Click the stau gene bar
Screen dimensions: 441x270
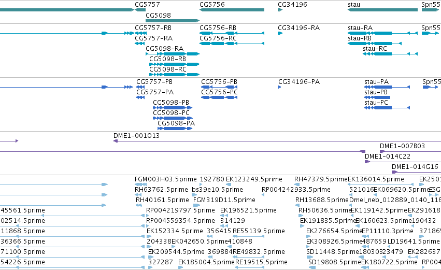382,10
